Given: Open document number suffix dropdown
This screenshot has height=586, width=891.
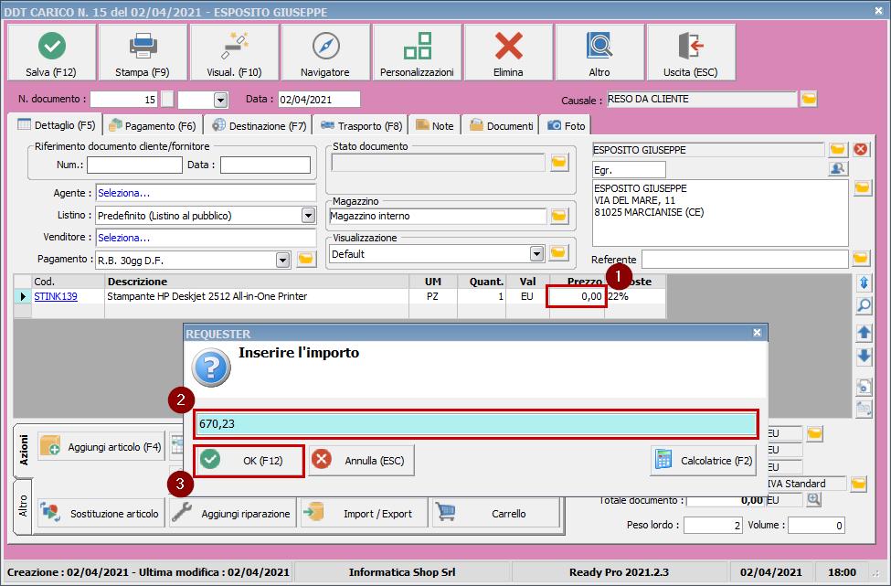Looking at the screenshot, I should [x=220, y=100].
